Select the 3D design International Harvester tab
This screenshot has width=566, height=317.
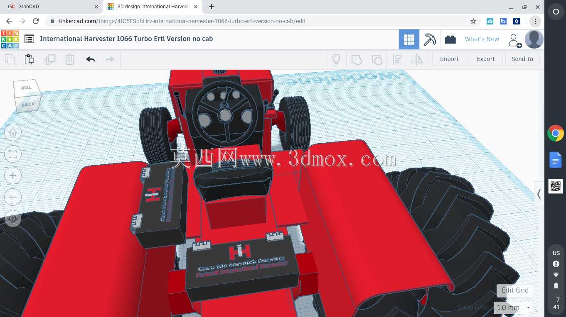tap(153, 7)
